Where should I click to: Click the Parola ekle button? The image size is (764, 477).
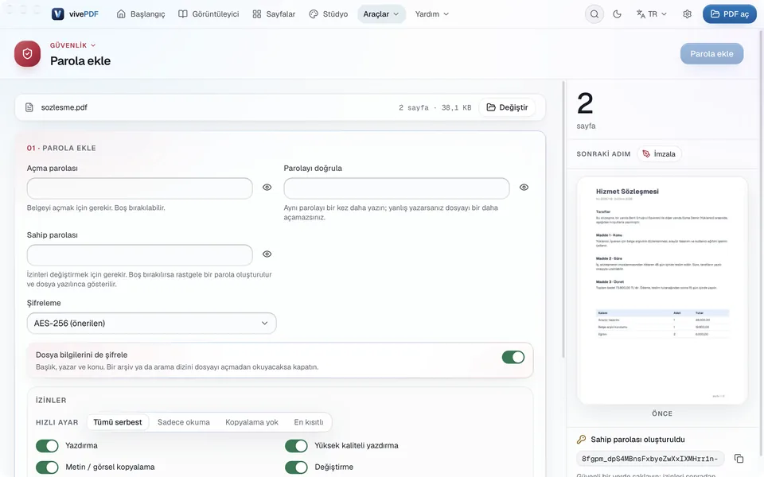pyautogui.click(x=711, y=53)
